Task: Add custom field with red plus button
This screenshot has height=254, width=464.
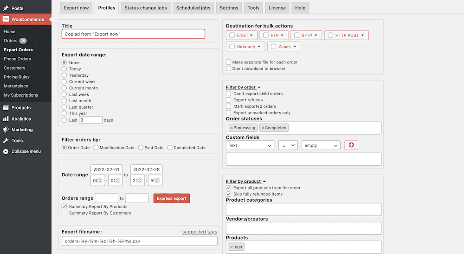Action: [x=351, y=145]
